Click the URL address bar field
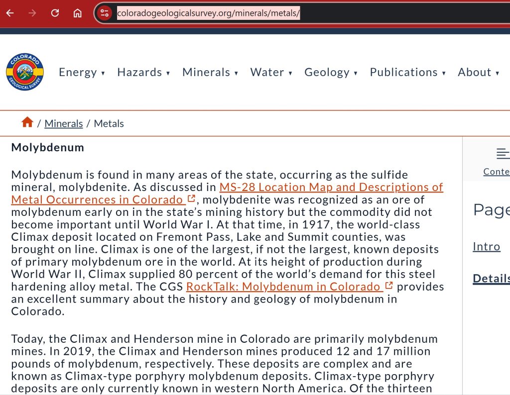This screenshot has height=395, width=510. (299, 13)
